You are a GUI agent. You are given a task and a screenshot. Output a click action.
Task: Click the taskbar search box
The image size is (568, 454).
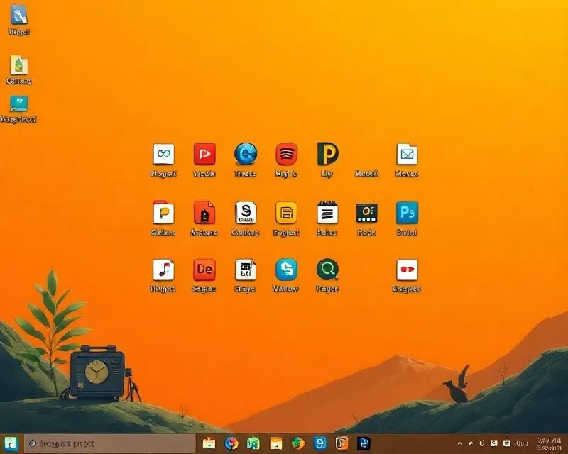pos(106,443)
